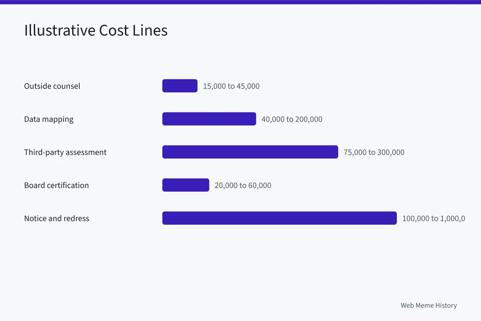The height and width of the screenshot is (321, 481).
Task: Click the "20,000 to 60,000" value
Action: pyautogui.click(x=243, y=185)
